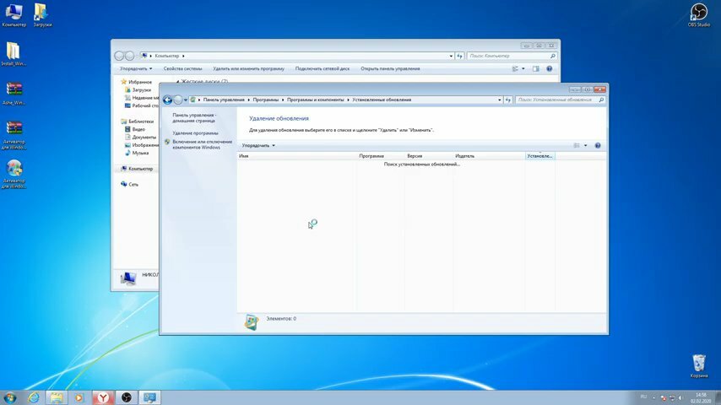The image size is (721, 405).
Task: Open Удаление программы link
Action: 195,132
